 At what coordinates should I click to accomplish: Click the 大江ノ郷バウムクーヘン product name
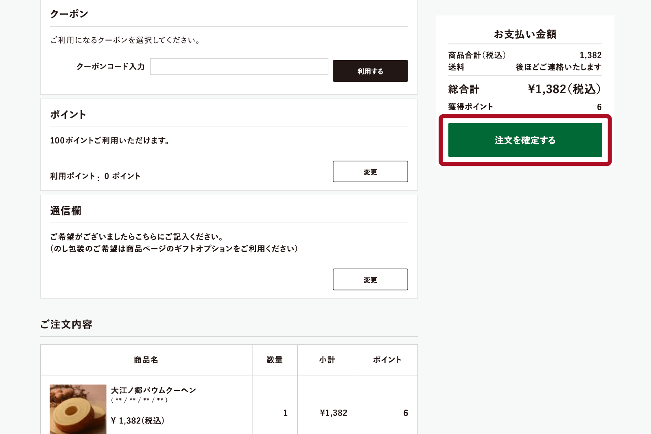(153, 390)
